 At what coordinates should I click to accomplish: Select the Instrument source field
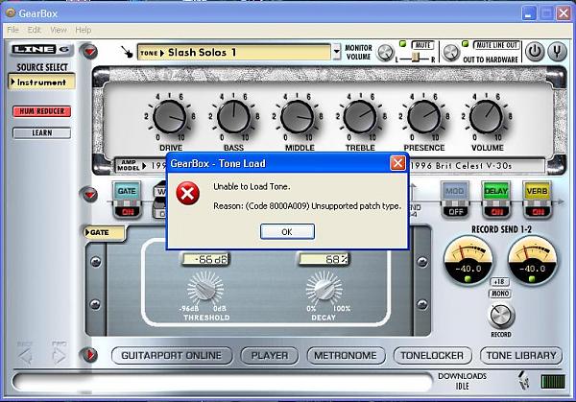[39, 83]
